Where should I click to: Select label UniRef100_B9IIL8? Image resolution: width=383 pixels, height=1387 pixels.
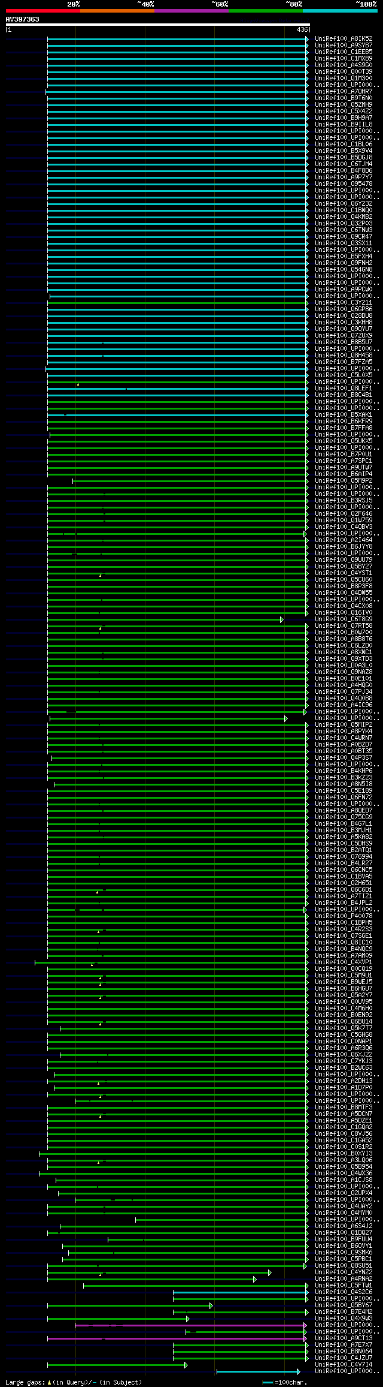coord(344,125)
